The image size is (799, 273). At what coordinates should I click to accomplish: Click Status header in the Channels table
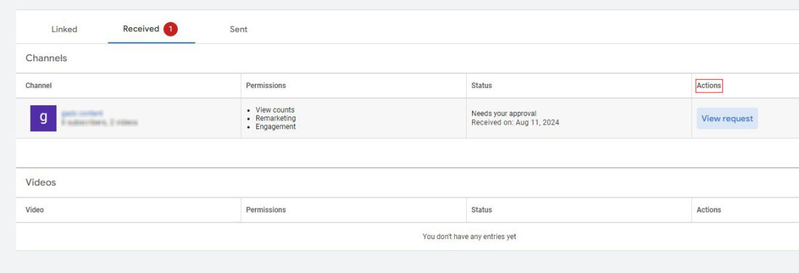[x=481, y=85]
